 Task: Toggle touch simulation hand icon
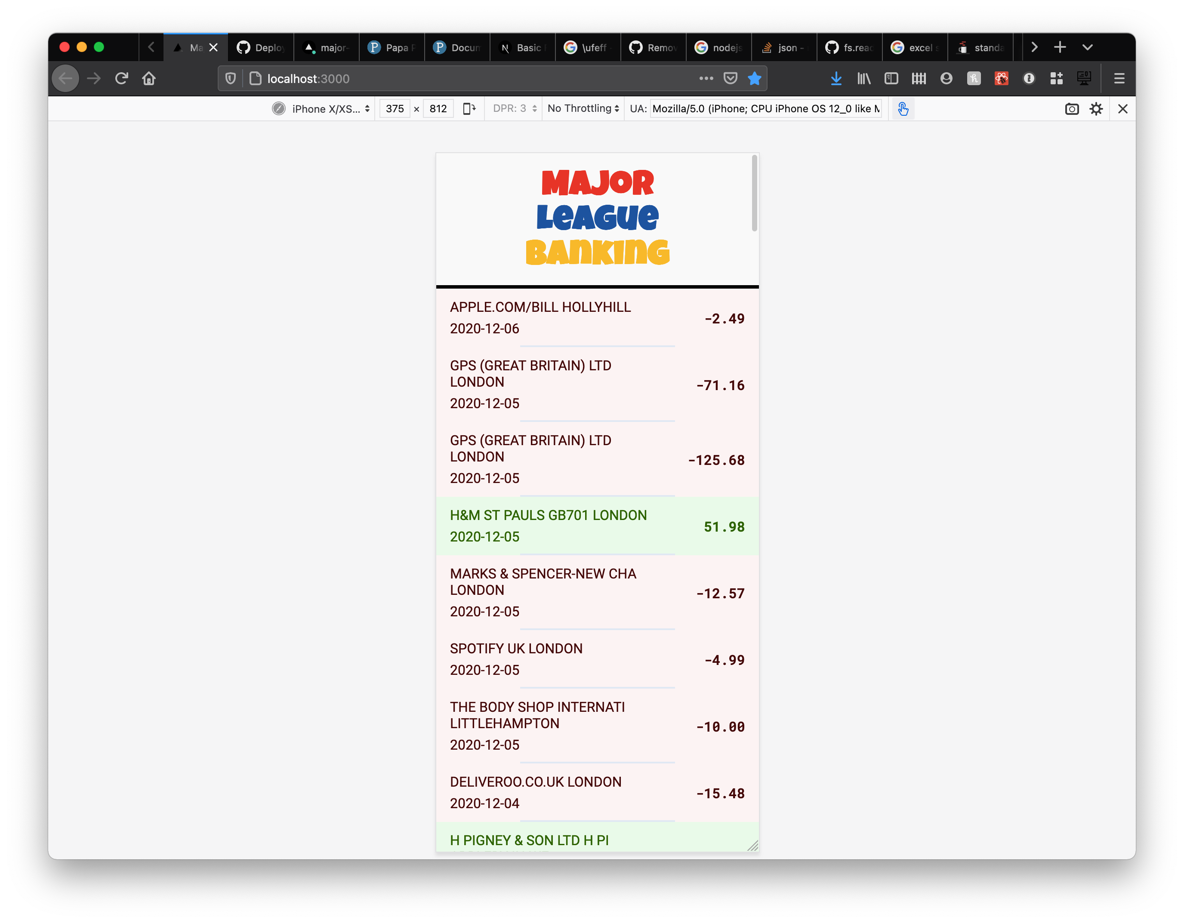903,109
